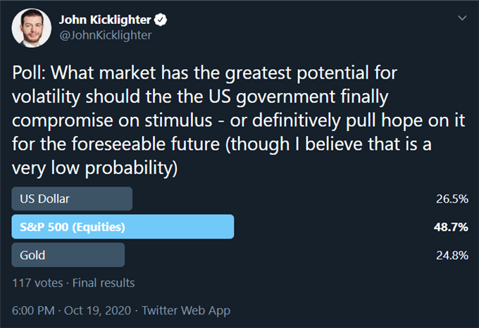Click the 'US Dollar' option label text
This screenshot has height=328, width=479.
pos(44,199)
